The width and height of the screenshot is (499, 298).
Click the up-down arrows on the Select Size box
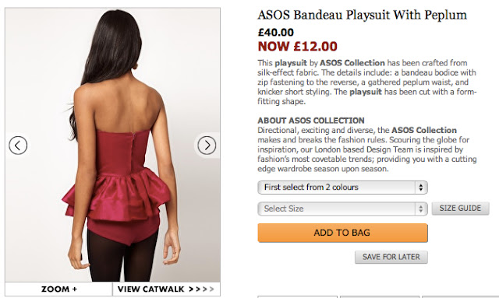421,209
